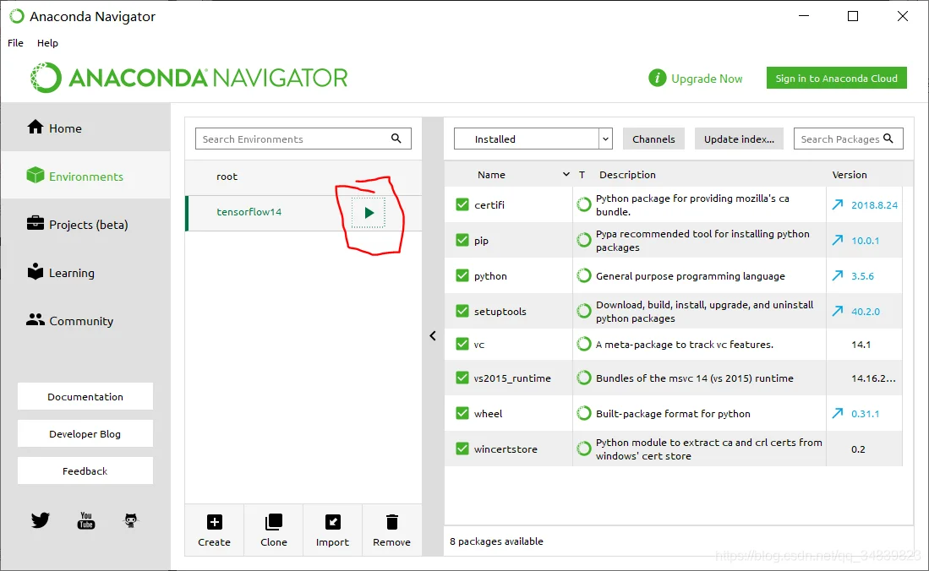Open the Developer Blog
This screenshot has width=929, height=571.
pyautogui.click(x=85, y=433)
